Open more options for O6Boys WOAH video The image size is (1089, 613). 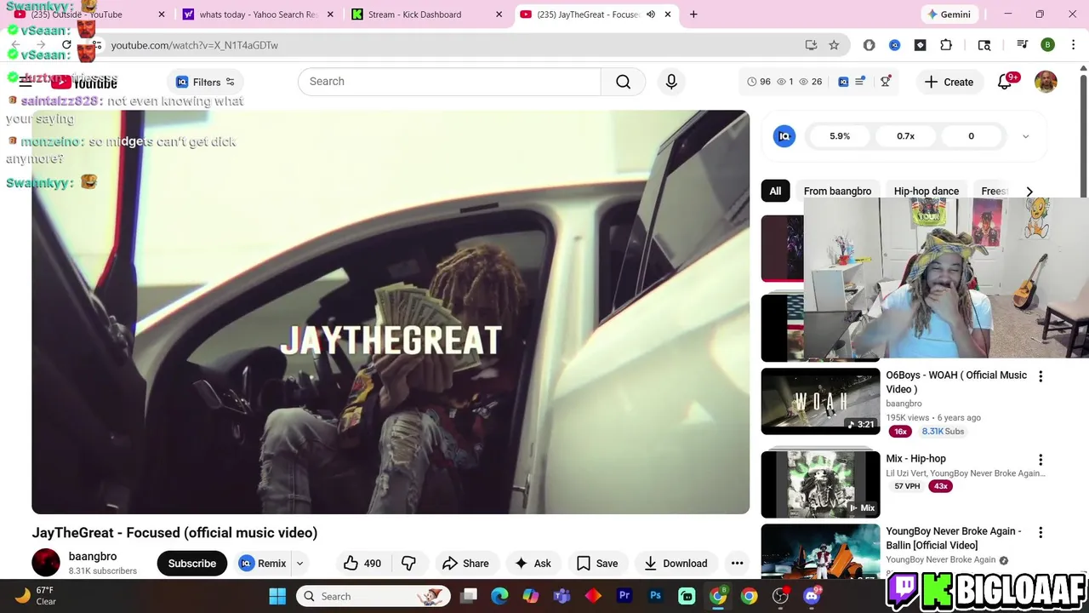click(1040, 376)
